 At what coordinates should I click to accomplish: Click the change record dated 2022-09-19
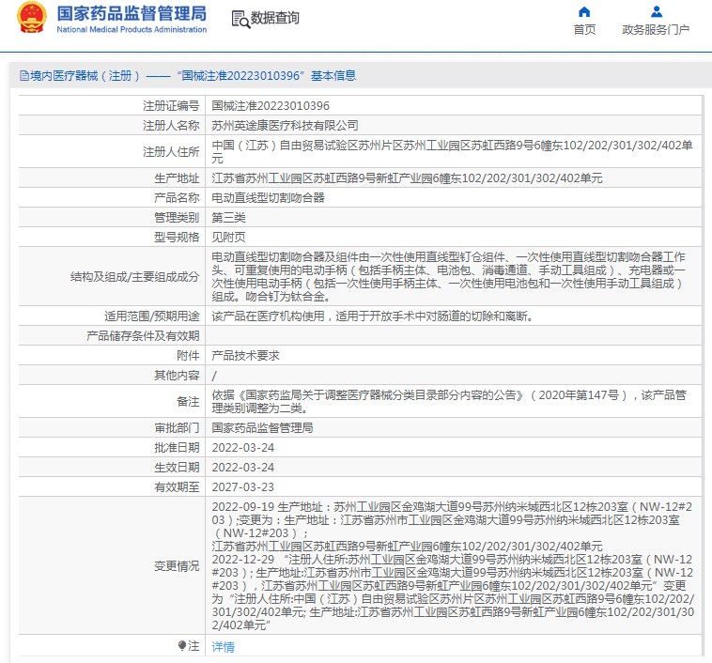[x=452, y=526]
